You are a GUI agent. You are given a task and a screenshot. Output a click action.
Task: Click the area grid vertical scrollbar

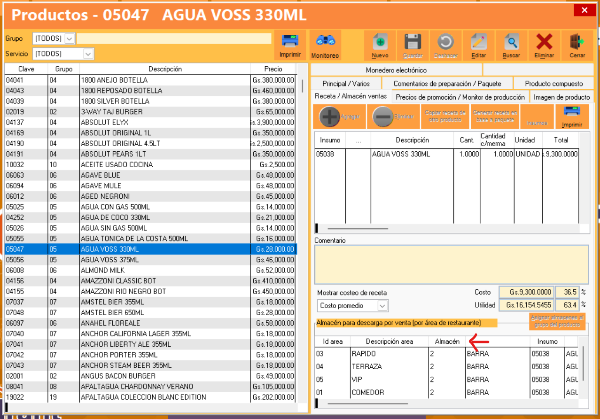[x=584, y=363]
